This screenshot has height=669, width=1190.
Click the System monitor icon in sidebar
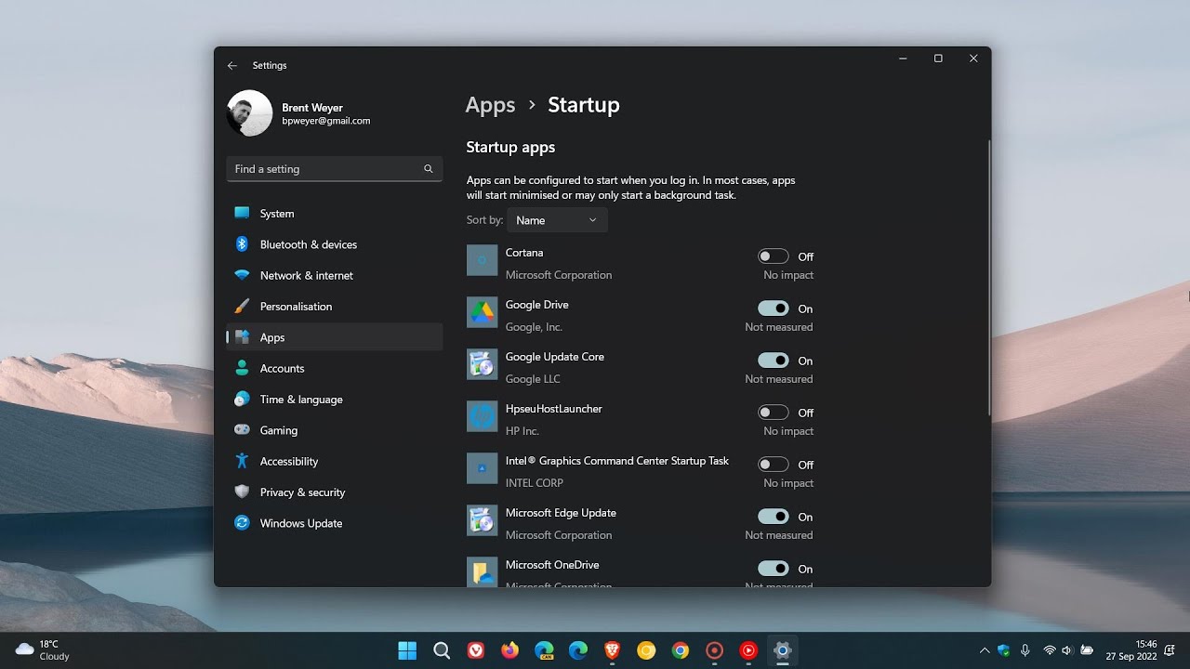tap(242, 213)
